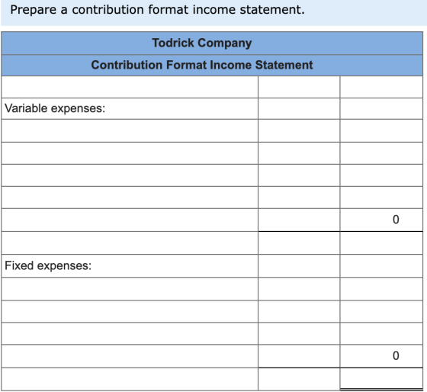Viewport: 427px width, 392px height.
Task: Select the blank label cell directly below 'Fixed expenses:'
Action: 130,289
